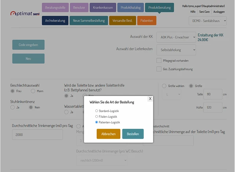Click the Optimat seni logo
Image resolution: width=235 pixels, height=172 pixels.
click(25, 14)
